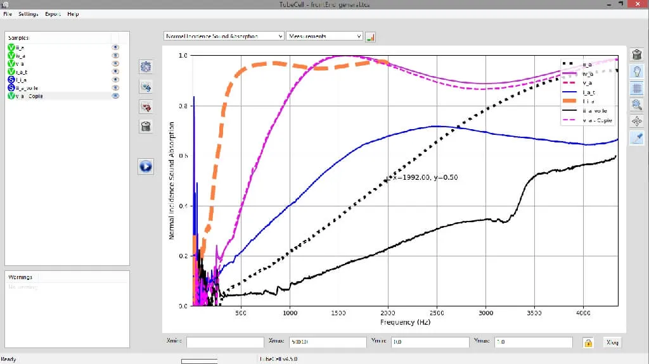Click the 'Warnings' panel heading
The image size is (649, 364).
pos(20,277)
